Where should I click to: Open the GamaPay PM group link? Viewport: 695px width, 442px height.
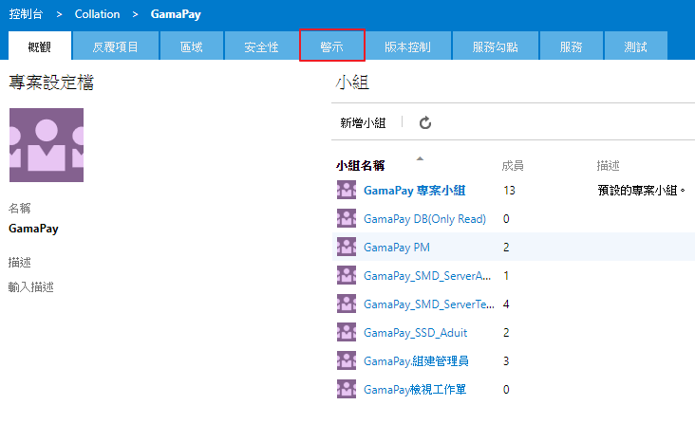397,247
